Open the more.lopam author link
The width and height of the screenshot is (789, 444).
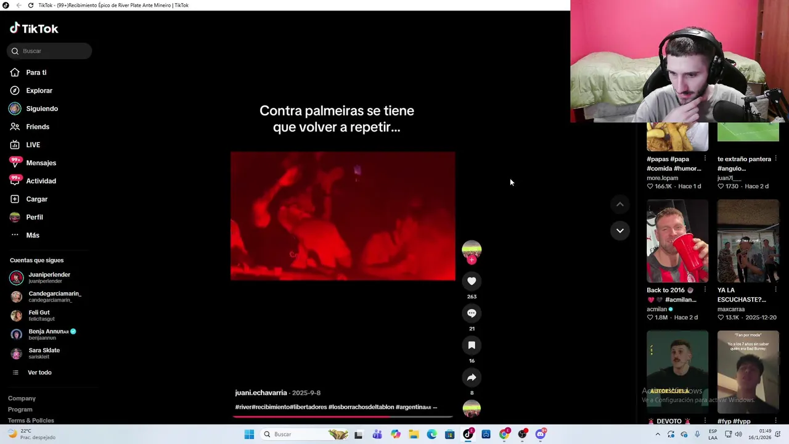tap(662, 178)
